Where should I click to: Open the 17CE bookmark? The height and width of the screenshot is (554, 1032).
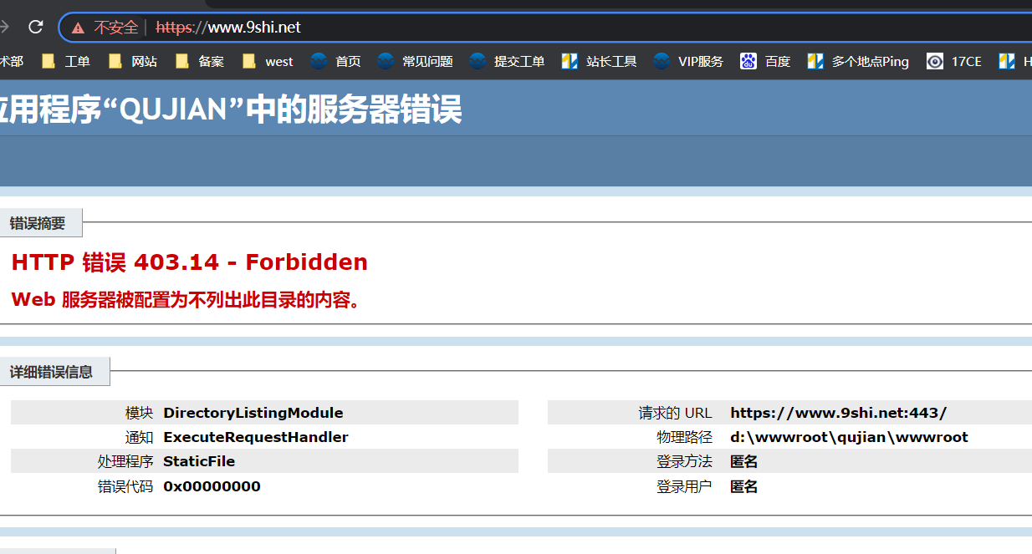955,61
